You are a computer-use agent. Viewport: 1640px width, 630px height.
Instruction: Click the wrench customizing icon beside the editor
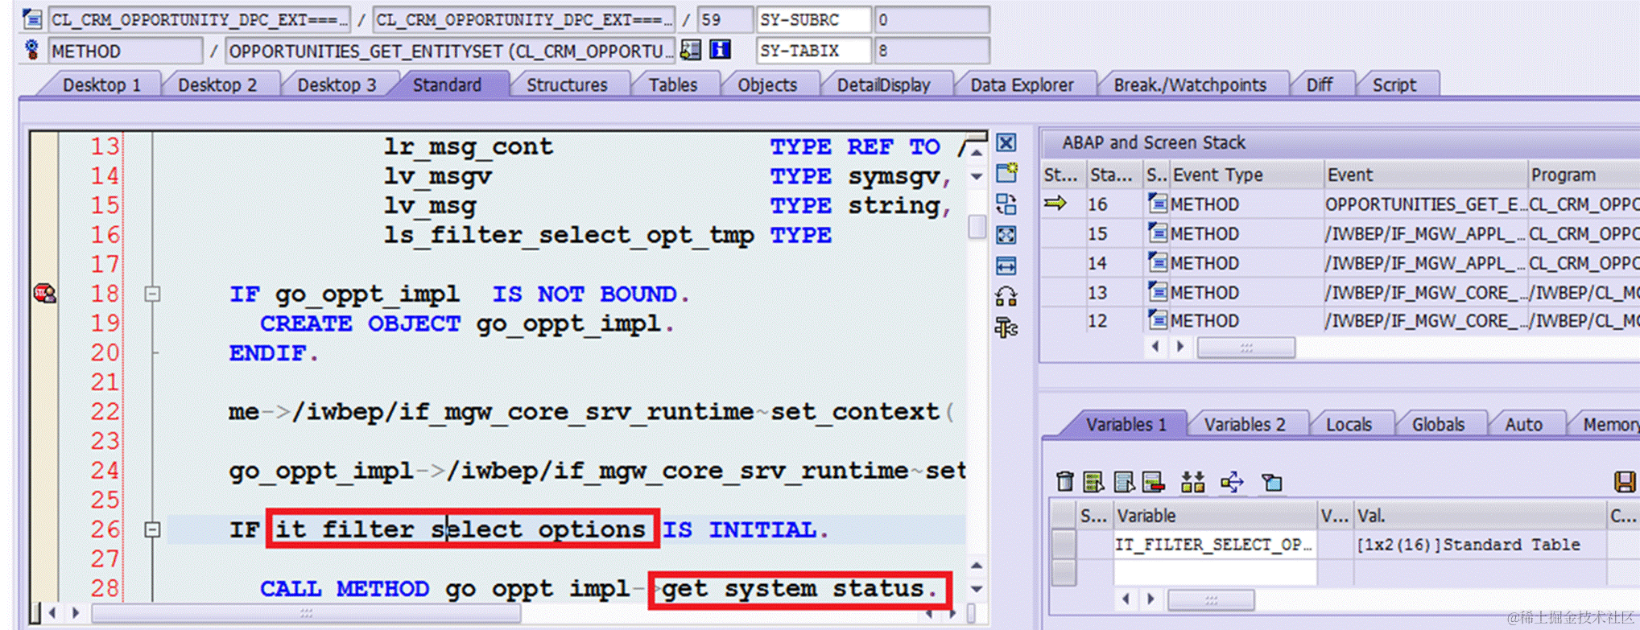pos(1006,327)
